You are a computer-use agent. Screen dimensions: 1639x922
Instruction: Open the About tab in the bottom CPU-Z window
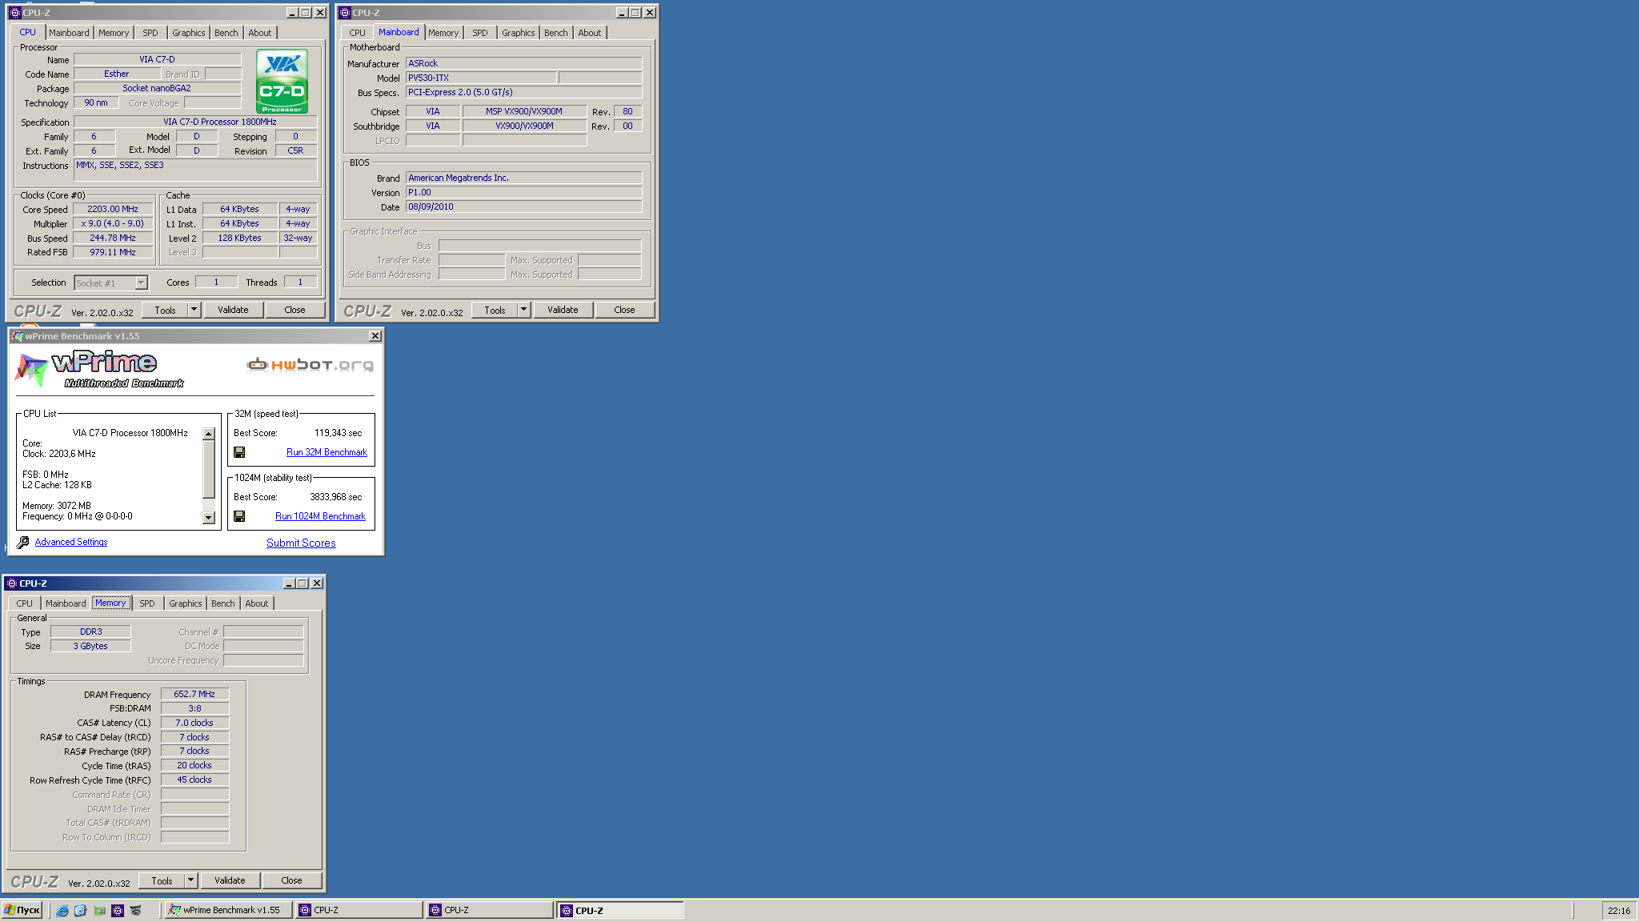point(257,603)
